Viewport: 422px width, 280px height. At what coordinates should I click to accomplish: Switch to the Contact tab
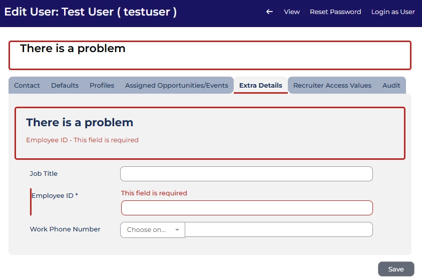[27, 85]
